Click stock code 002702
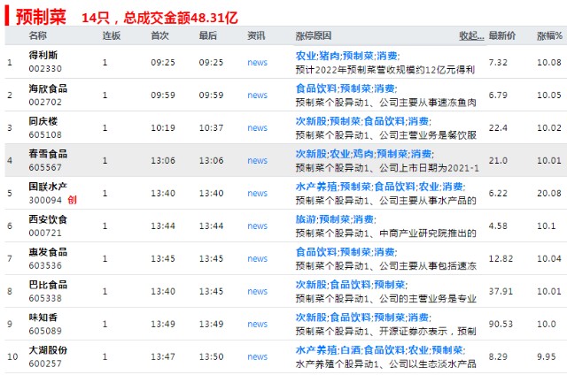 pyautogui.click(x=45, y=102)
